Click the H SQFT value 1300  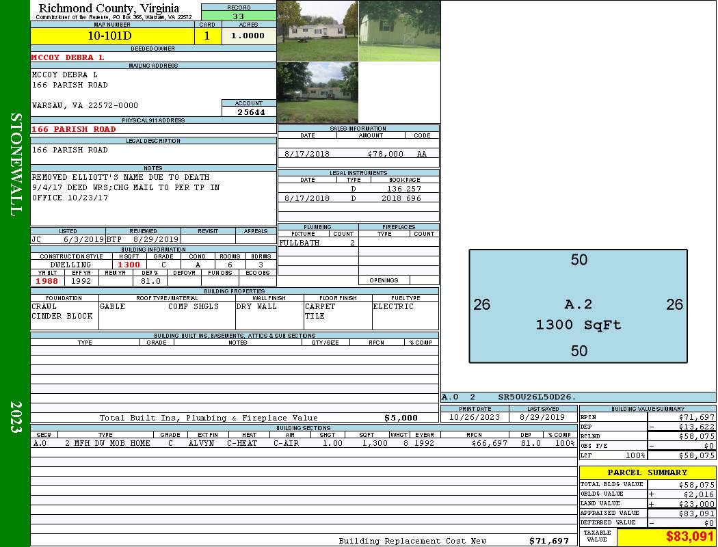tap(129, 265)
